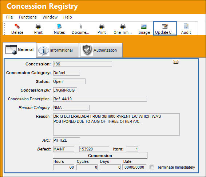The height and width of the screenshot is (177, 206).
Task: Click the 'Concession By:' label
Action: click(36, 90)
